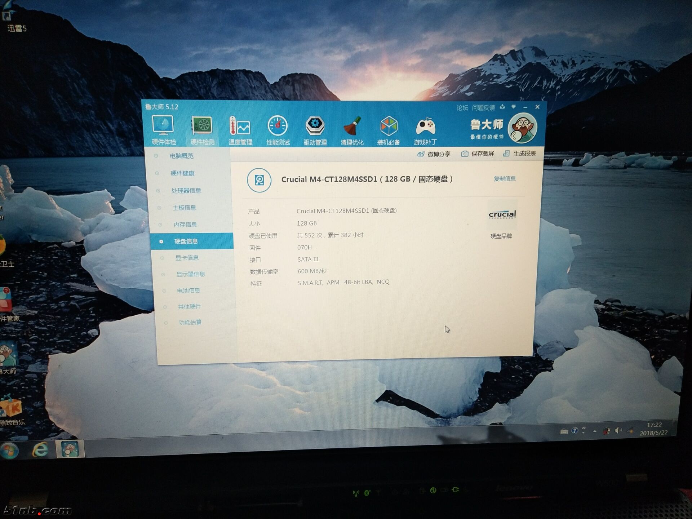Select the 温度管理 temperature management tool
The width and height of the screenshot is (692, 519).
(x=240, y=130)
